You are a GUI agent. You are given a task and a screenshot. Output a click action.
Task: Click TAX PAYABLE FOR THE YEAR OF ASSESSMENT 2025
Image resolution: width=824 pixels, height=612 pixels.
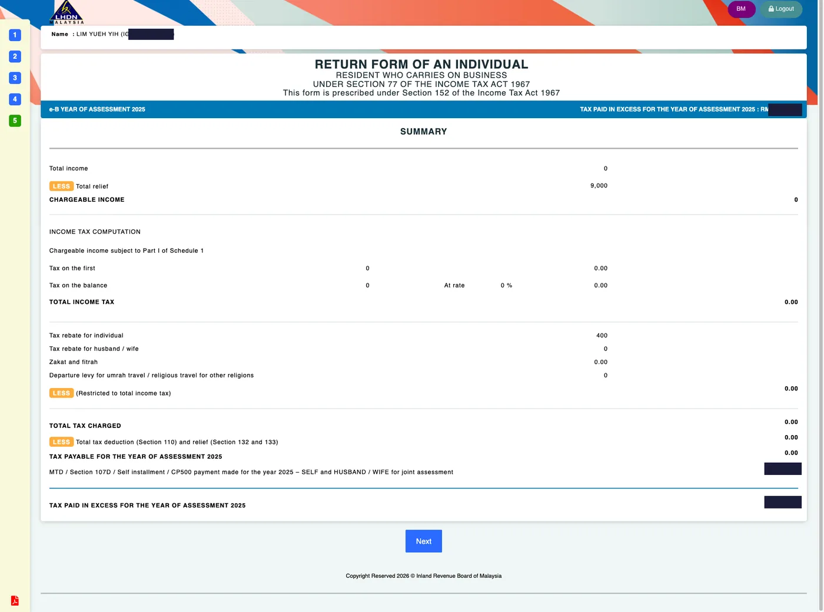pos(136,457)
